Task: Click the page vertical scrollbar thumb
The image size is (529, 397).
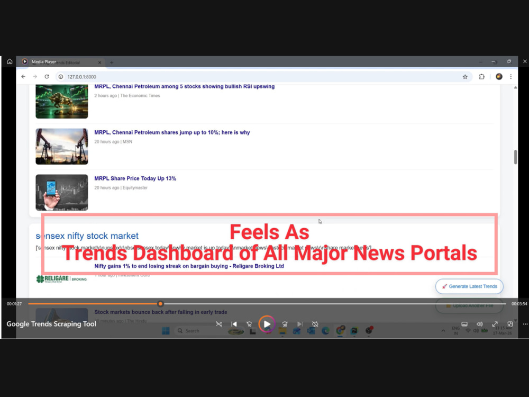Action: coord(515,157)
